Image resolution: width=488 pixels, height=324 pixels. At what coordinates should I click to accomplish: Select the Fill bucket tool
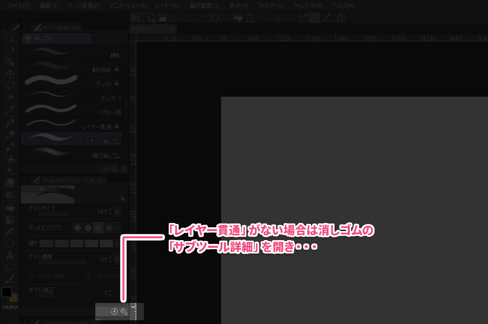coord(10,208)
